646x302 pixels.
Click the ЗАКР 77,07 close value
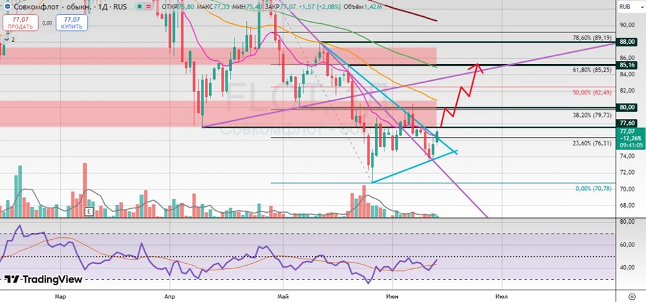(280, 6)
